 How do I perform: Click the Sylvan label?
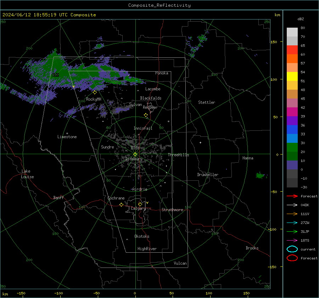[x=135, y=105]
